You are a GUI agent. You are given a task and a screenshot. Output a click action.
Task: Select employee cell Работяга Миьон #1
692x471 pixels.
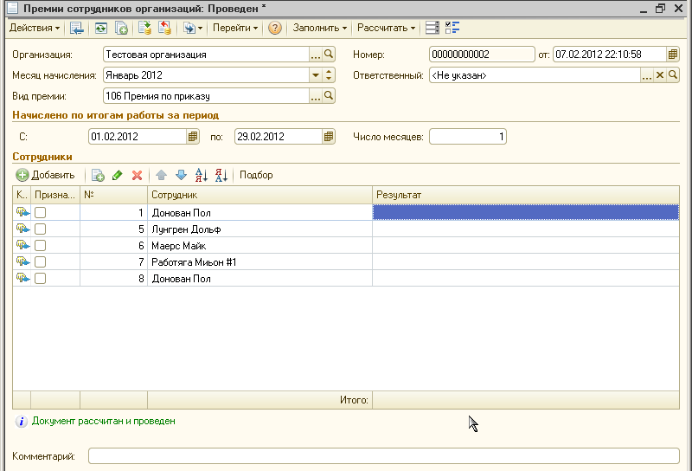[x=260, y=262]
